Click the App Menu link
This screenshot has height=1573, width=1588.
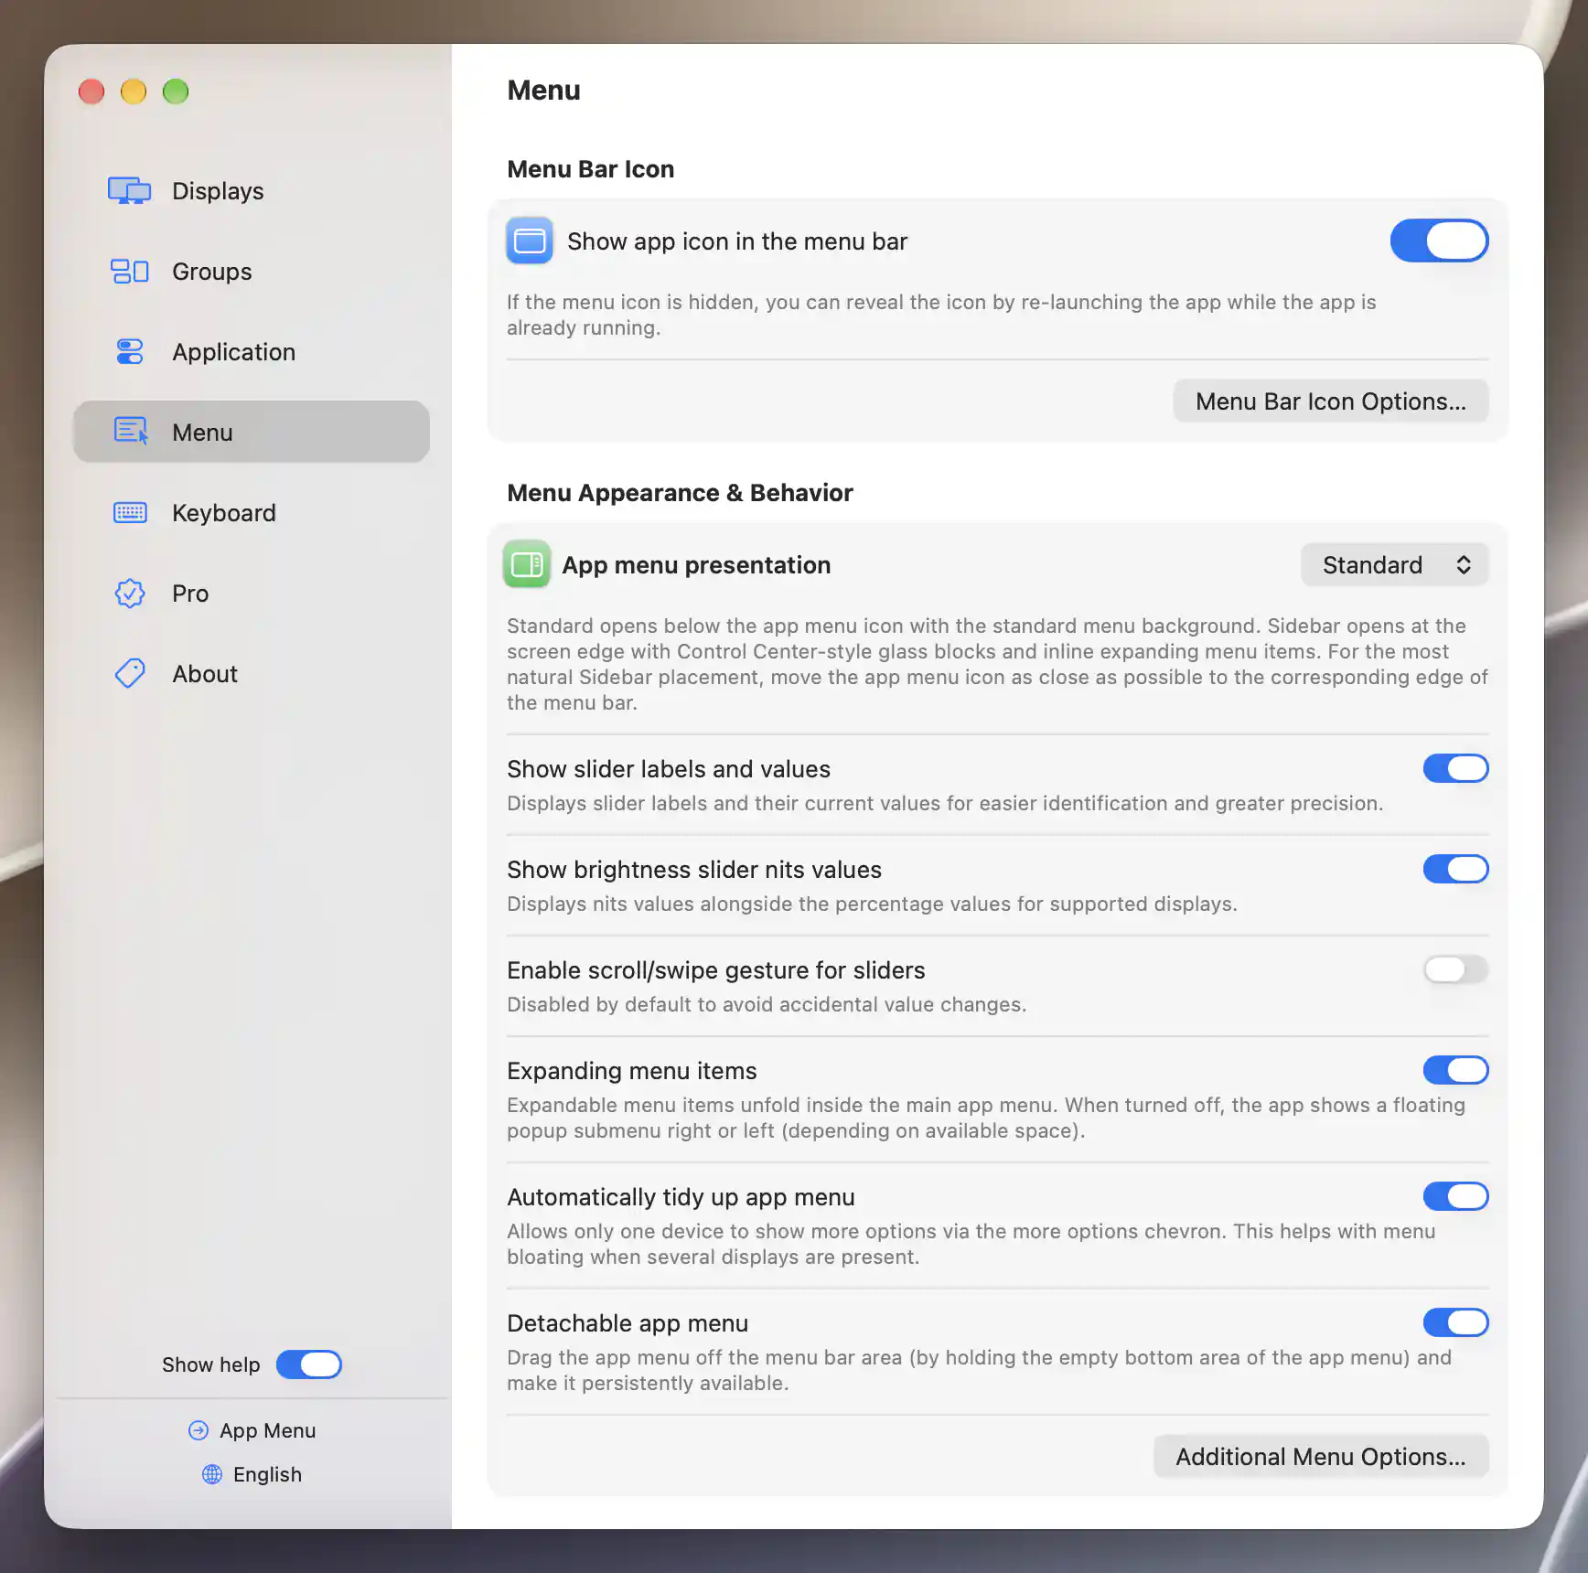coord(267,1430)
